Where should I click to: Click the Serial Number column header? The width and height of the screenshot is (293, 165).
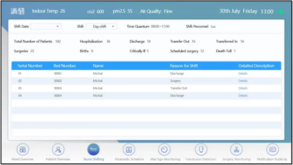pos(30,66)
